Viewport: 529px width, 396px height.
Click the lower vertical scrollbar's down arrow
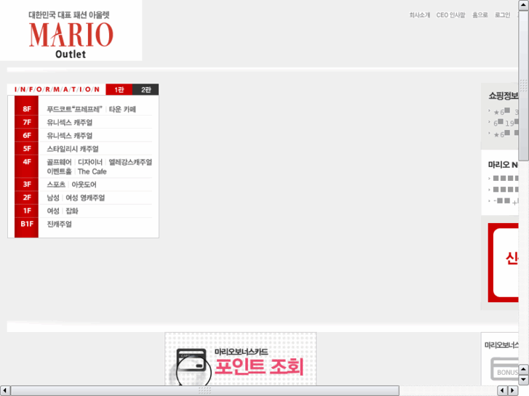point(524,380)
